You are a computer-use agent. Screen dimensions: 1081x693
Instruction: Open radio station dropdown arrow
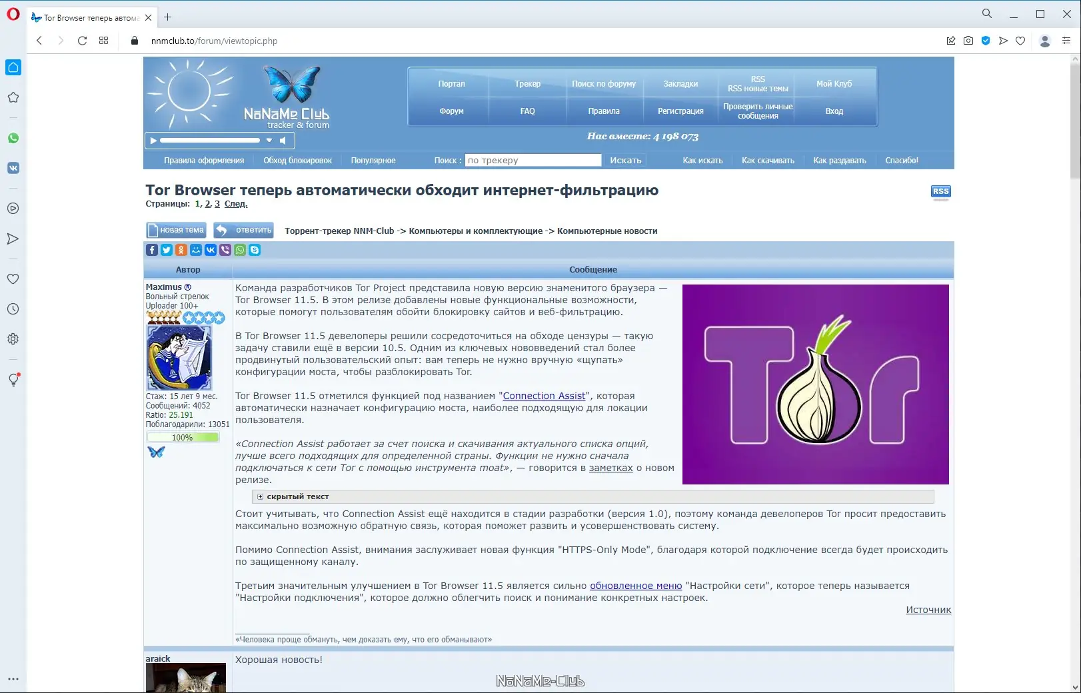(x=269, y=141)
